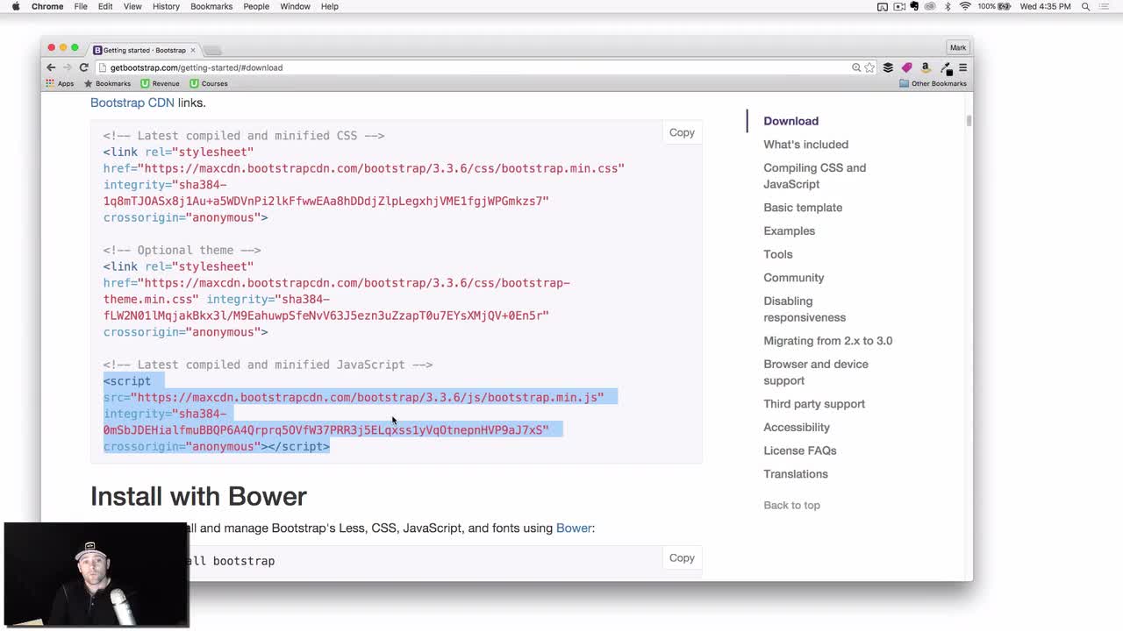Open the Apple menu
The width and height of the screenshot is (1123, 631).
(x=15, y=6)
